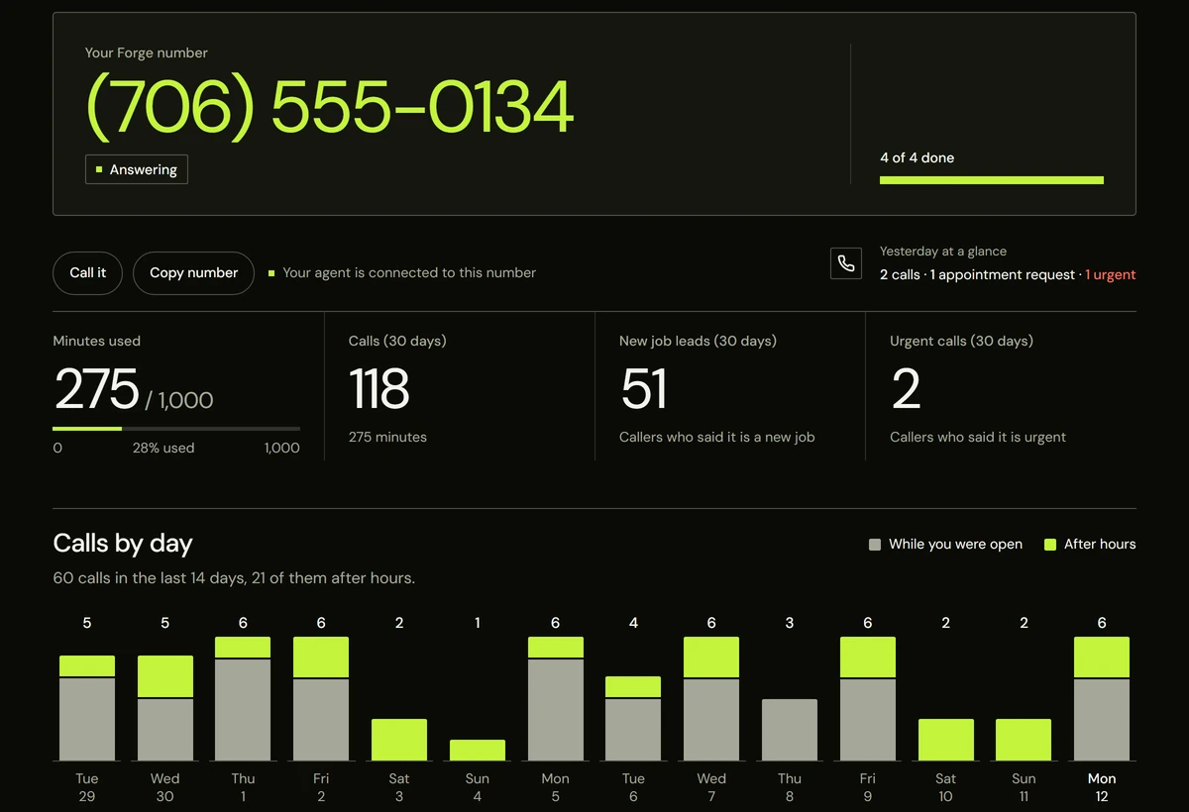Click the '4 of 4 done' label

917,157
